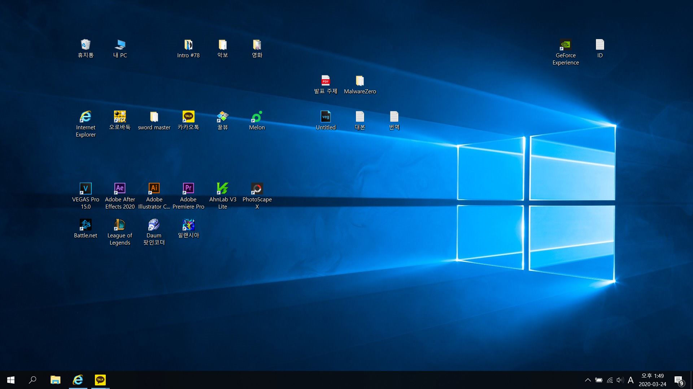Open taskbar search magnifier
The width and height of the screenshot is (693, 389).
[x=32, y=380]
